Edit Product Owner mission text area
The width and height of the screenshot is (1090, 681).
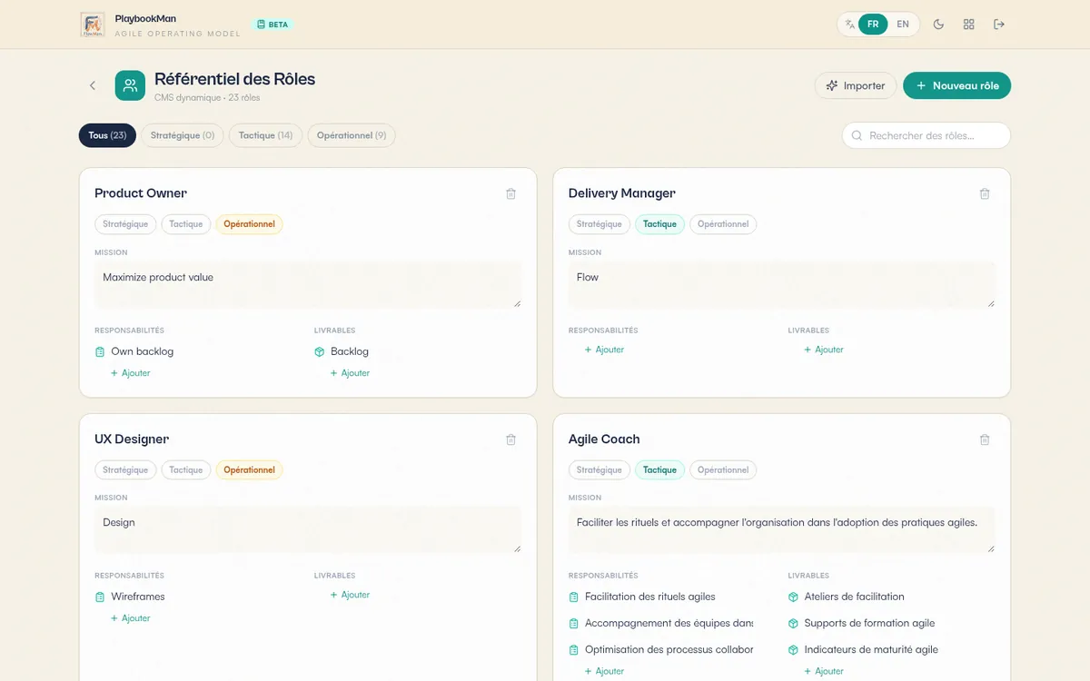coord(308,285)
